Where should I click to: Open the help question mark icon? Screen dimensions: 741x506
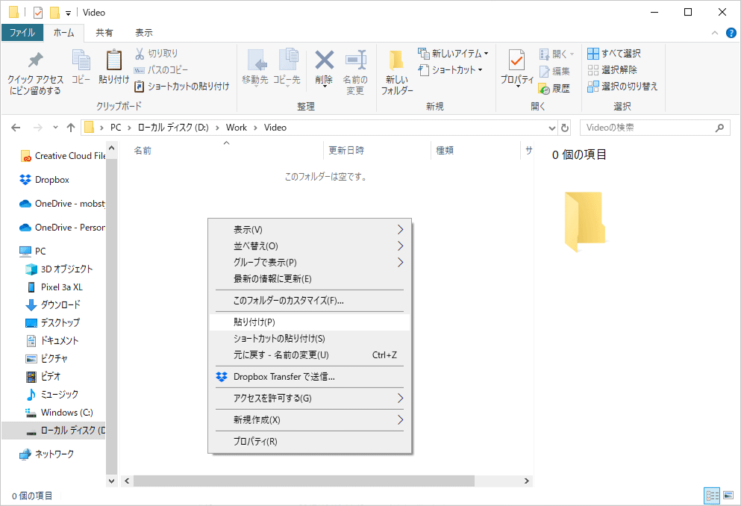pos(731,33)
